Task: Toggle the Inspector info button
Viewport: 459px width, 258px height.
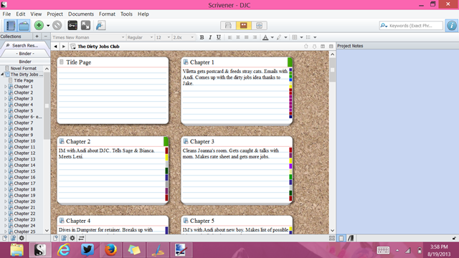Action: (452, 26)
